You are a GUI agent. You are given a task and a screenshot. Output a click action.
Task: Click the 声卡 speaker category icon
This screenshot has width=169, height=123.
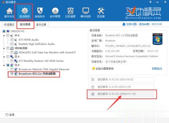[12, 35]
